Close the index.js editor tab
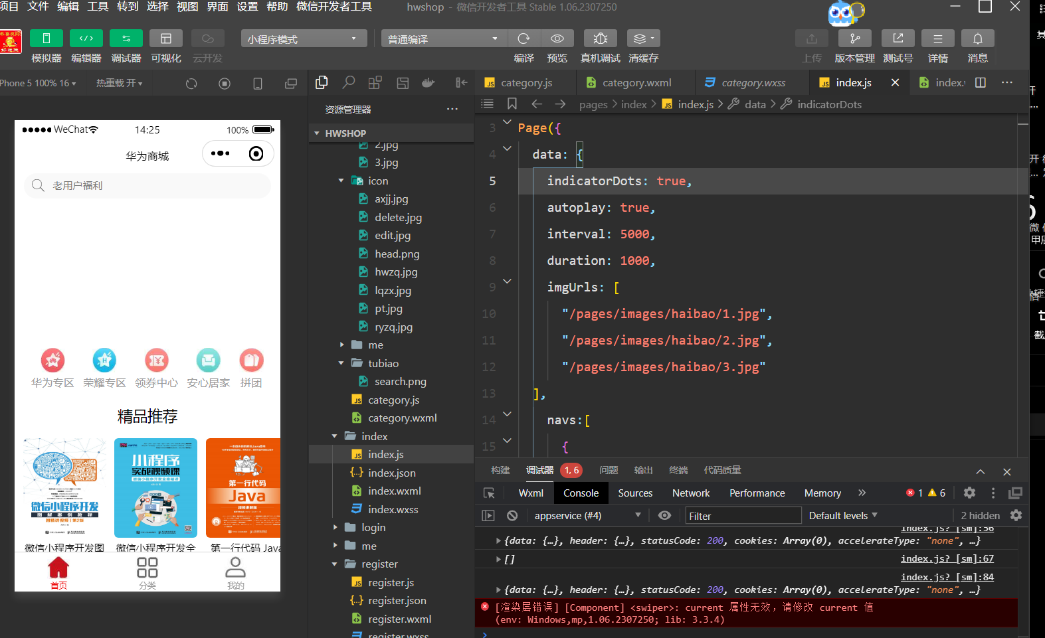Viewport: 1045px width, 638px height. pyautogui.click(x=895, y=82)
